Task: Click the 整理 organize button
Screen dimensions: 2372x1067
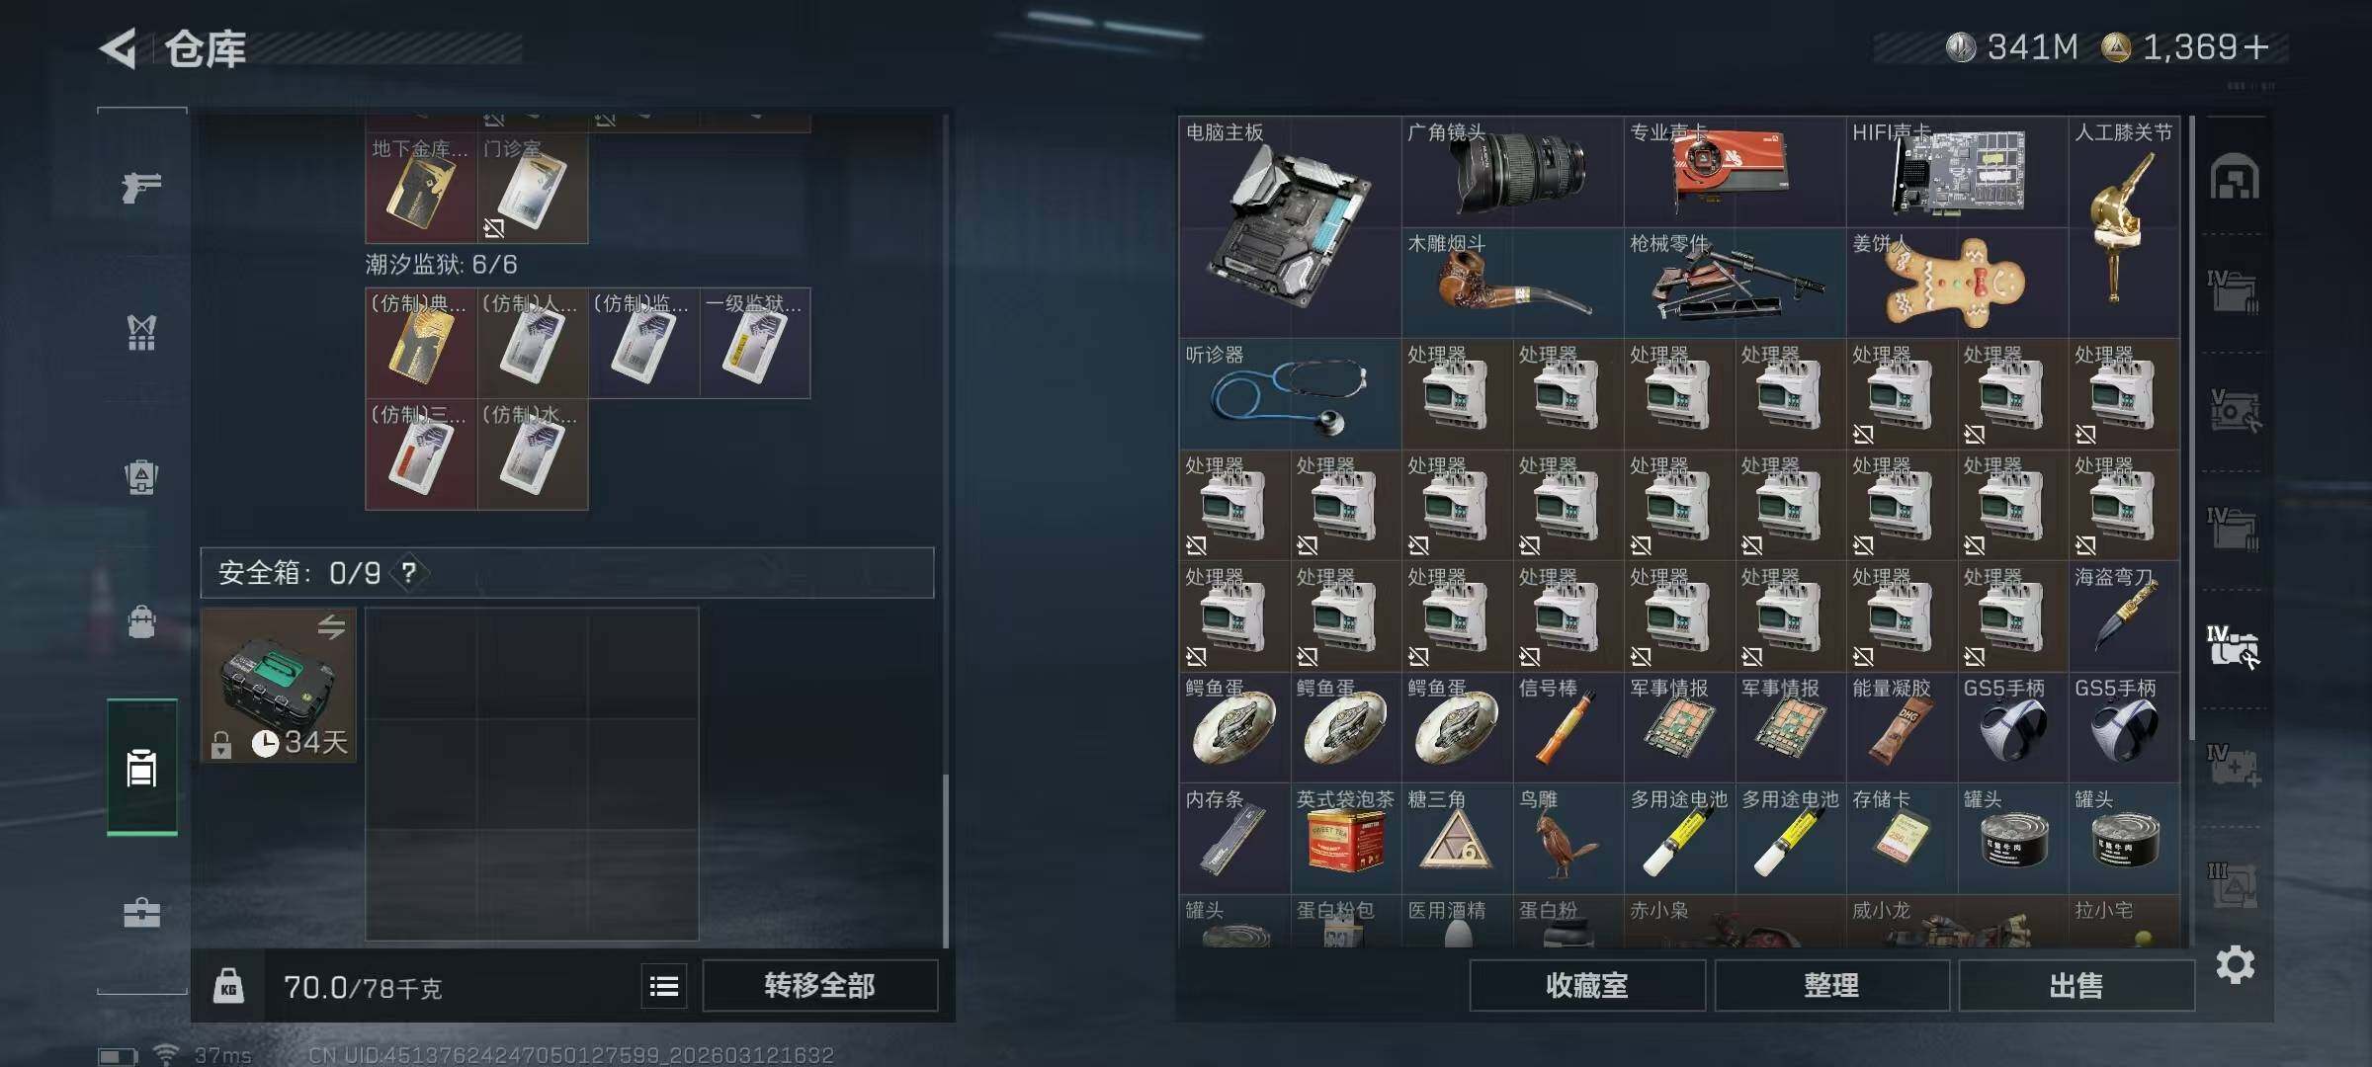Action: (x=1831, y=985)
